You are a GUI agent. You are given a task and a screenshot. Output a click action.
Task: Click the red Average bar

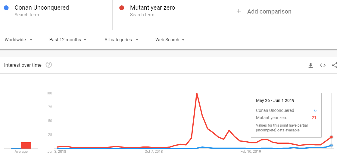point(26,145)
